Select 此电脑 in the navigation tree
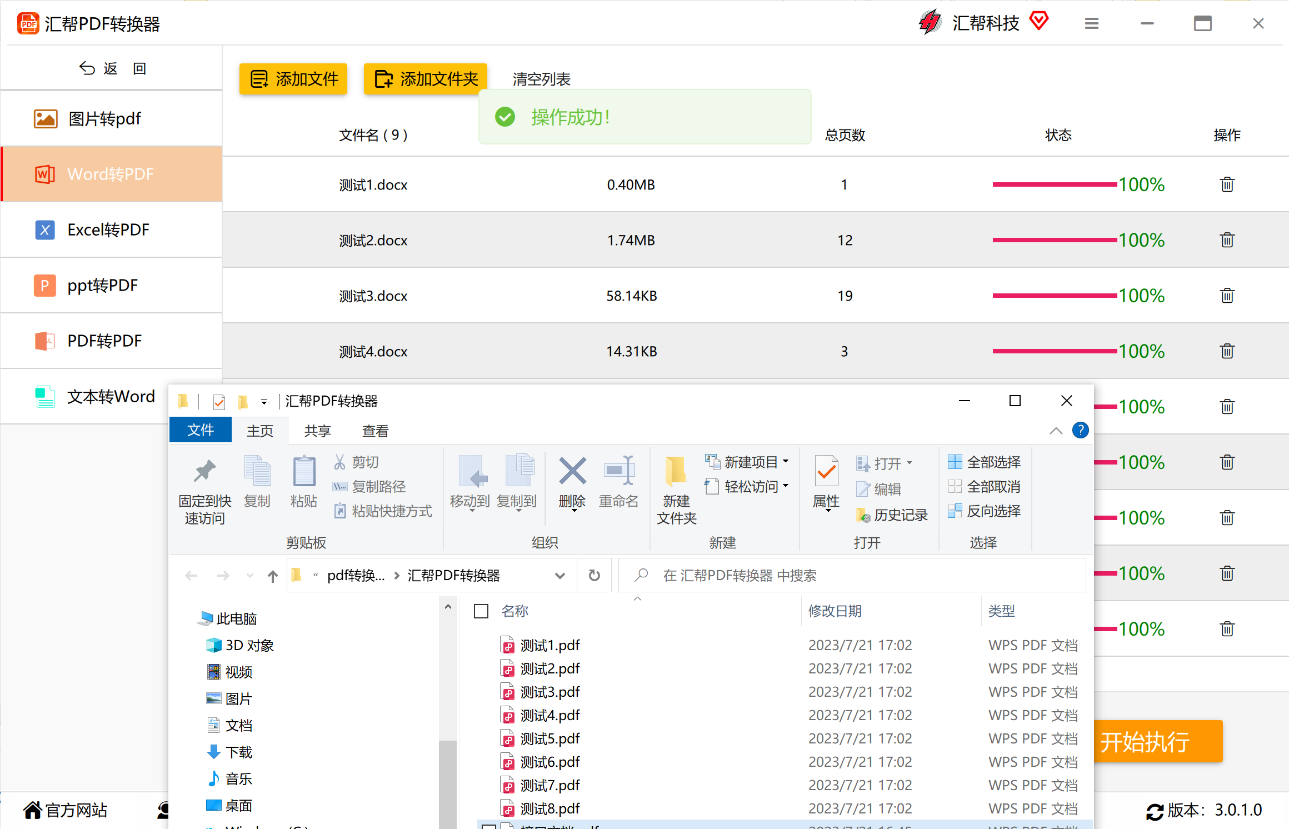 tap(228, 618)
